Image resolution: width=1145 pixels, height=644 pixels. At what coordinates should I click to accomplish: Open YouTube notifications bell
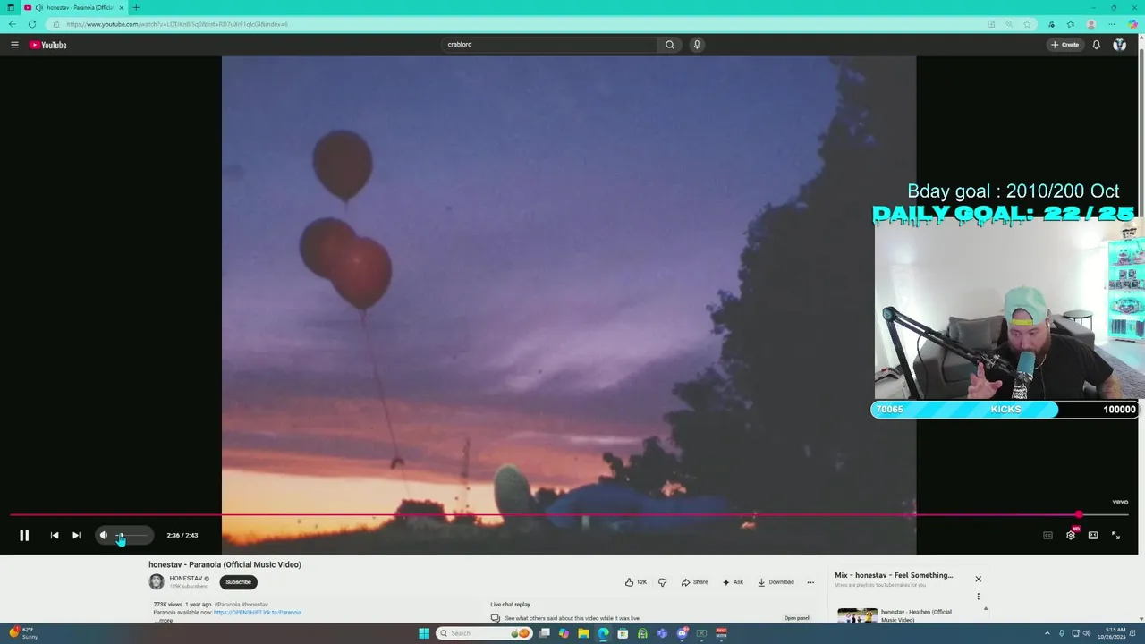pyautogui.click(x=1096, y=45)
